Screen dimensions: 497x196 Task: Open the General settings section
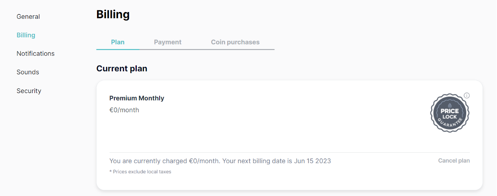coord(28,16)
